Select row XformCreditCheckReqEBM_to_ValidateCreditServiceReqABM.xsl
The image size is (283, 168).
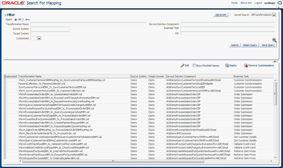tap(139, 144)
